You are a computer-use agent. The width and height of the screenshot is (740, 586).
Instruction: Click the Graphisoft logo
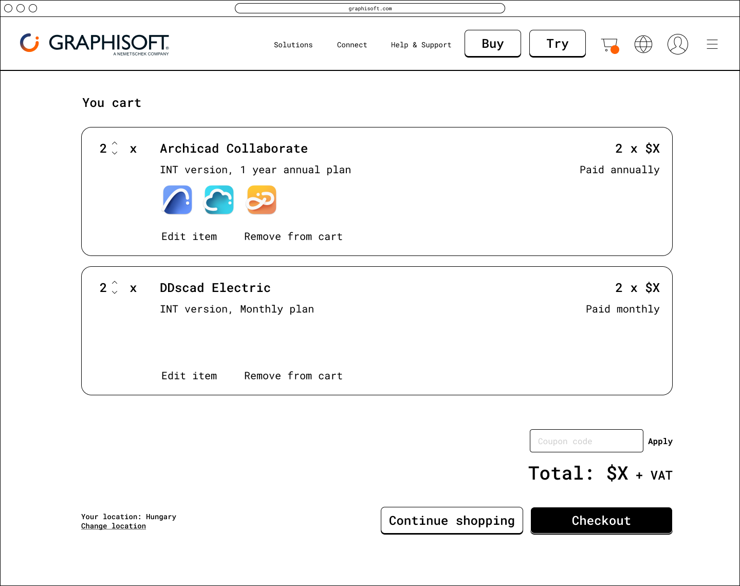click(95, 44)
